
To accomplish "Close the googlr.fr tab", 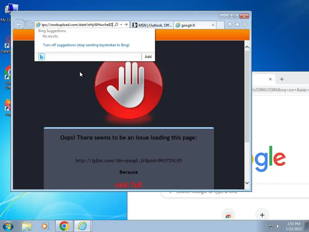I will pos(213,25).
